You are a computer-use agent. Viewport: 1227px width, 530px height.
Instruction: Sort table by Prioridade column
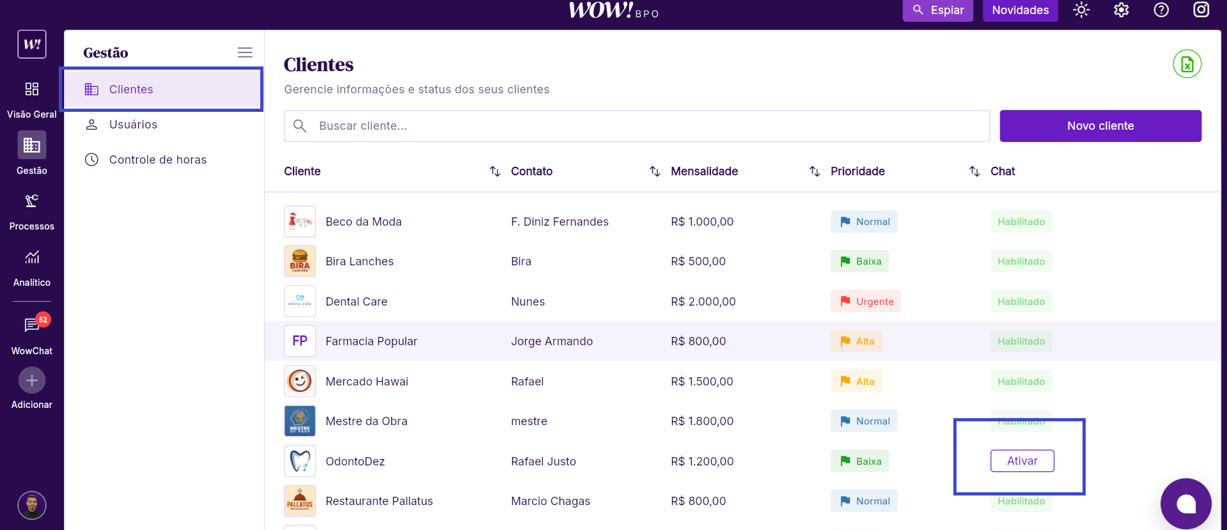coord(974,171)
